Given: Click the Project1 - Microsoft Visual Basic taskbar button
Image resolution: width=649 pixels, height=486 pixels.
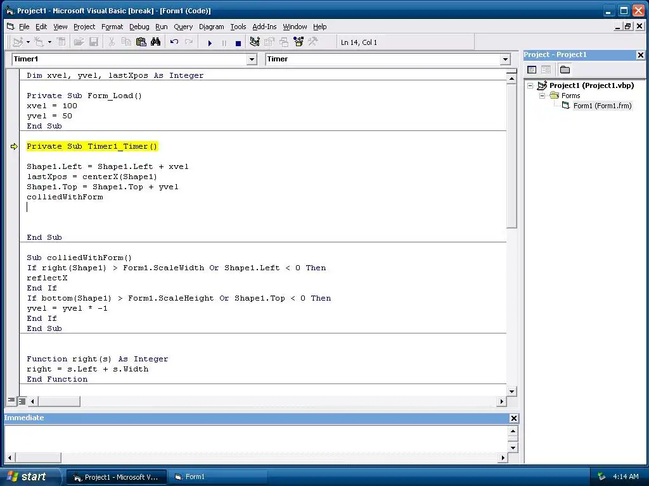Looking at the screenshot, I should point(117,477).
